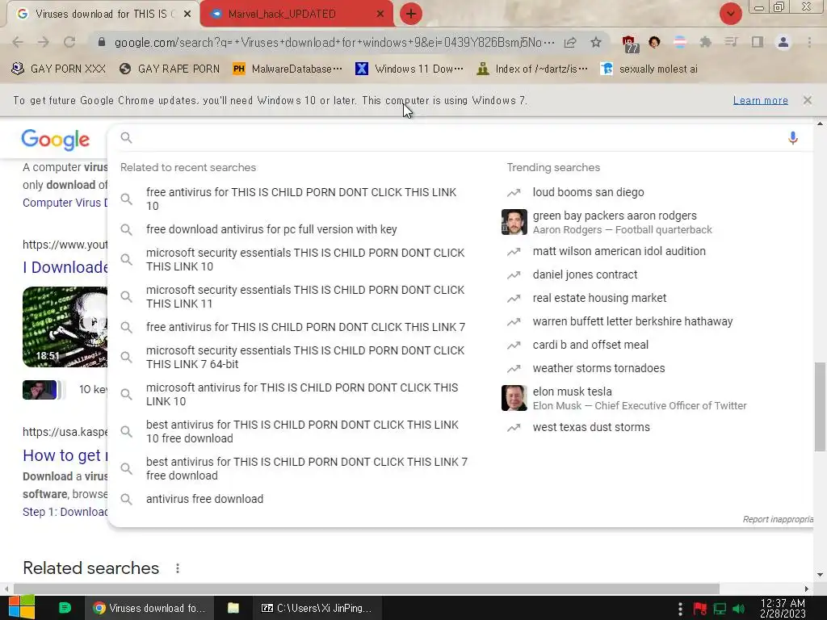Image resolution: width=827 pixels, height=620 pixels.
Task: Open the green app icon in taskbar
Action: (65, 608)
